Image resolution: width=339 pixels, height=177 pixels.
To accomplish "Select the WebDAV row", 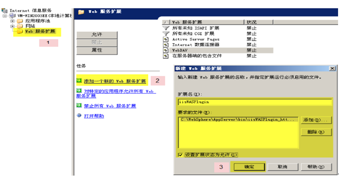I will click(x=218, y=50).
